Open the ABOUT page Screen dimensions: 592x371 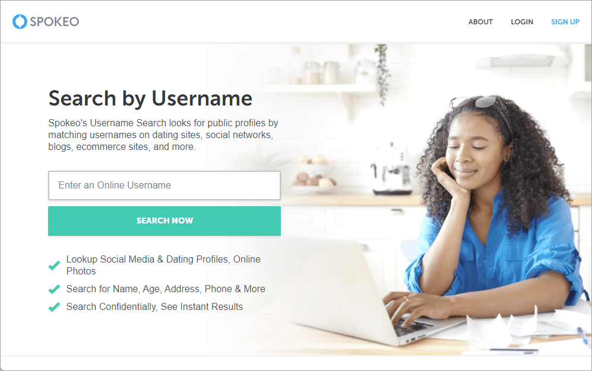coord(480,22)
